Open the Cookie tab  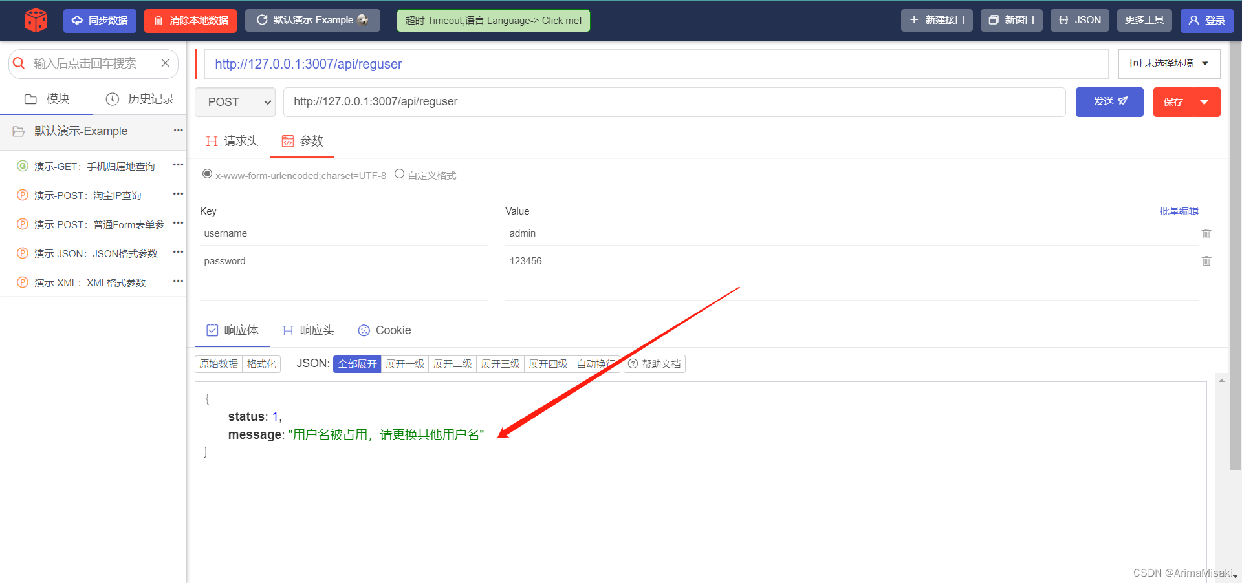(x=384, y=330)
